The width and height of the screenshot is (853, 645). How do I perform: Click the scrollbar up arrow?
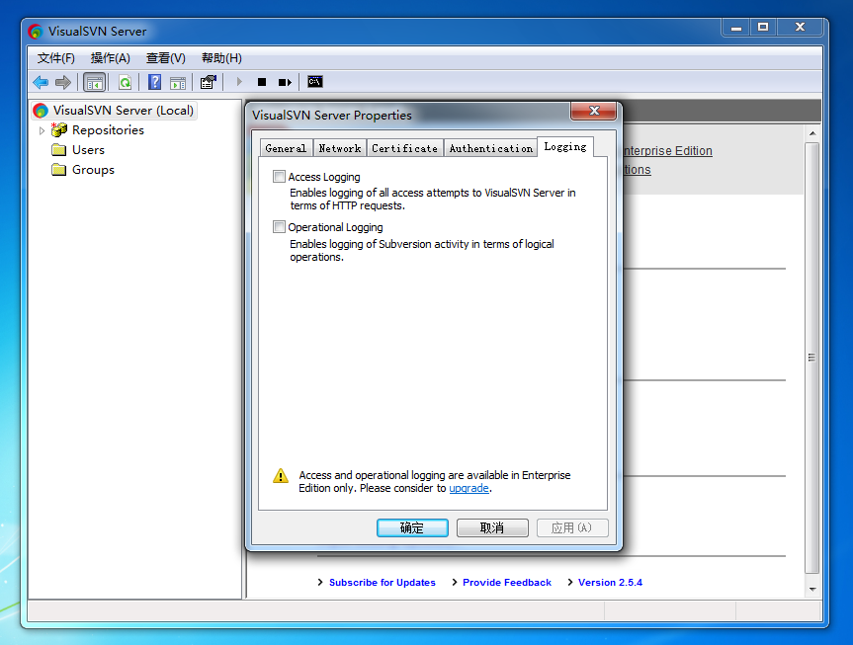click(x=812, y=133)
